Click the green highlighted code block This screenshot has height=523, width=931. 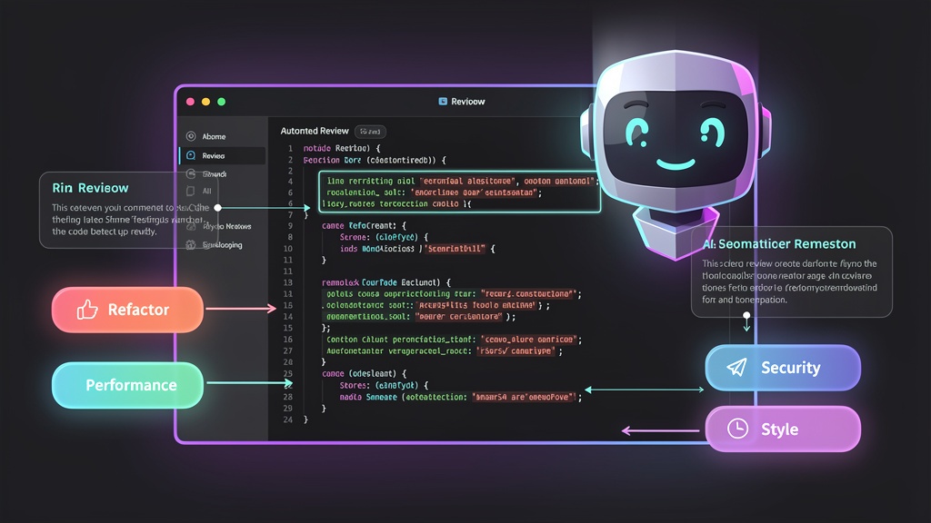click(459, 192)
